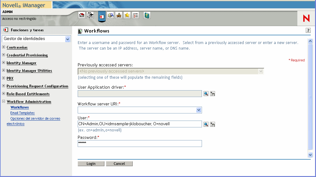Click the vertical scrollbar thumb
The width and height of the screenshot is (316, 177).
pos(310,97)
